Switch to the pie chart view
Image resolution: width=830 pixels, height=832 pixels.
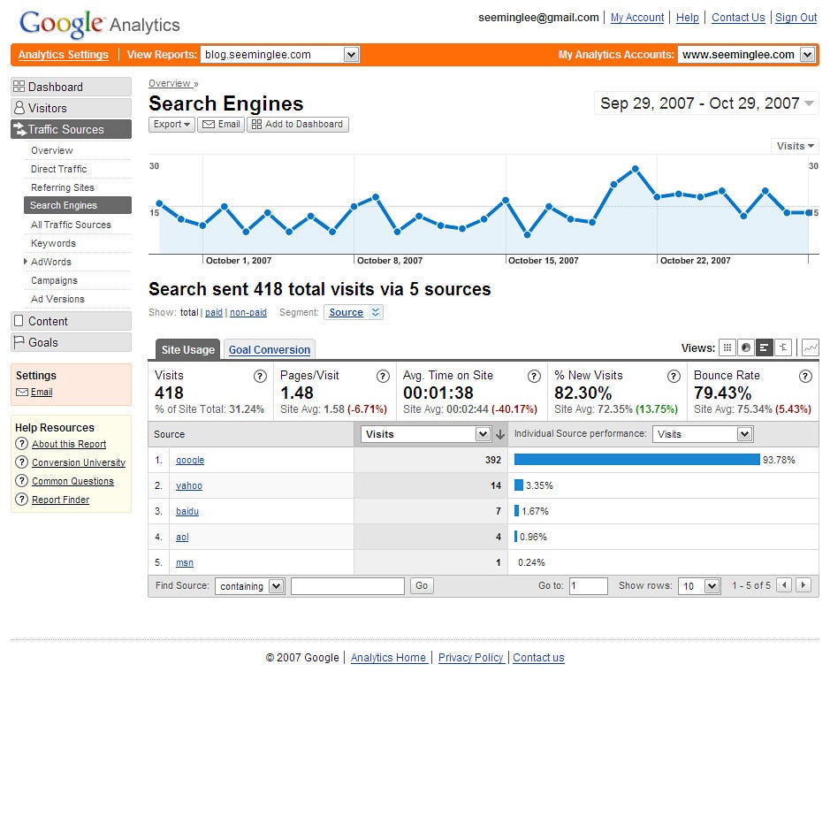tap(747, 347)
